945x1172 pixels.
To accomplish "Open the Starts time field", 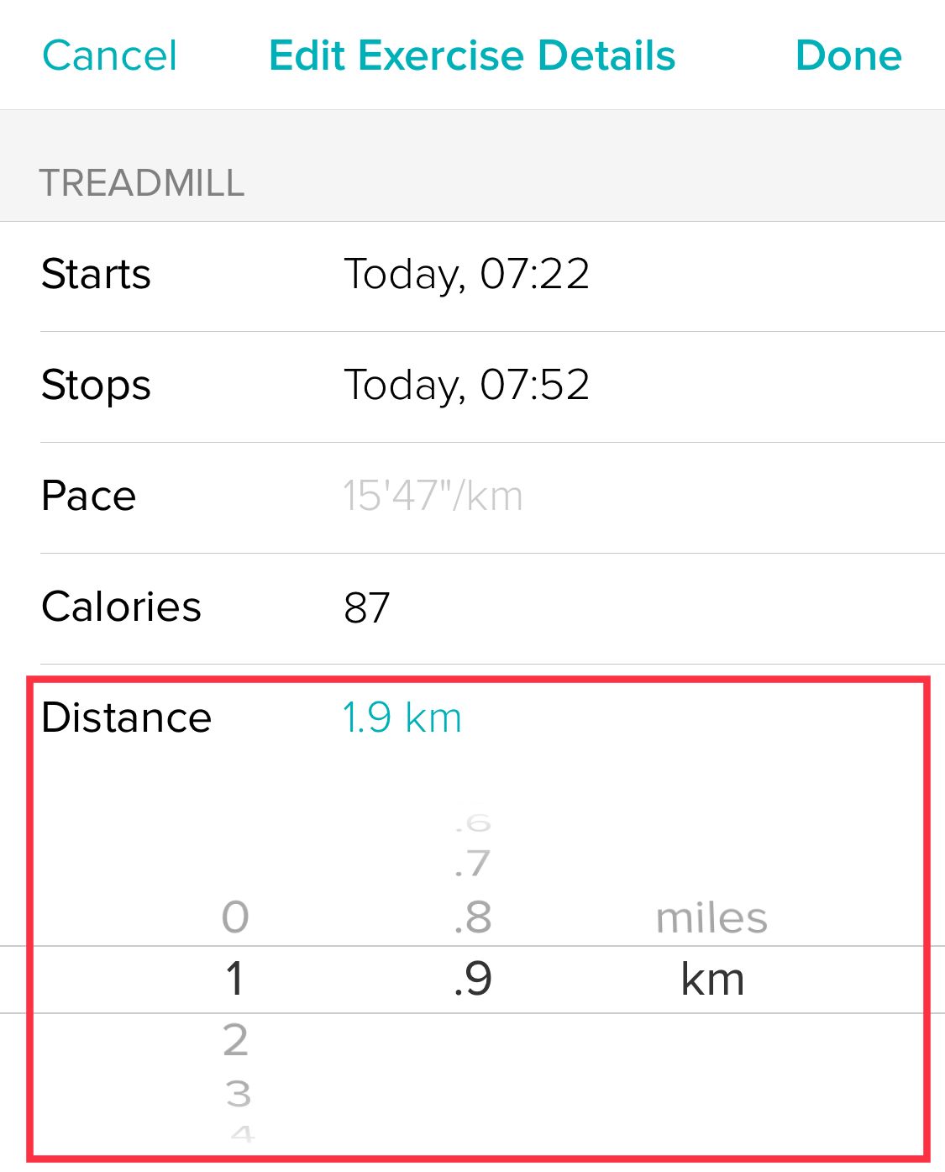I will (466, 275).
